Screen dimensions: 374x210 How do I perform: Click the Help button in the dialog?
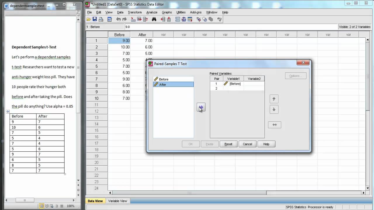(266, 144)
